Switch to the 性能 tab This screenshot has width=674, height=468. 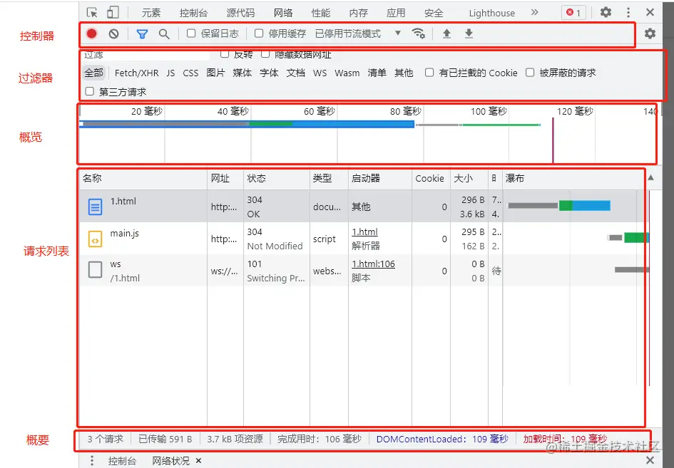coord(321,13)
